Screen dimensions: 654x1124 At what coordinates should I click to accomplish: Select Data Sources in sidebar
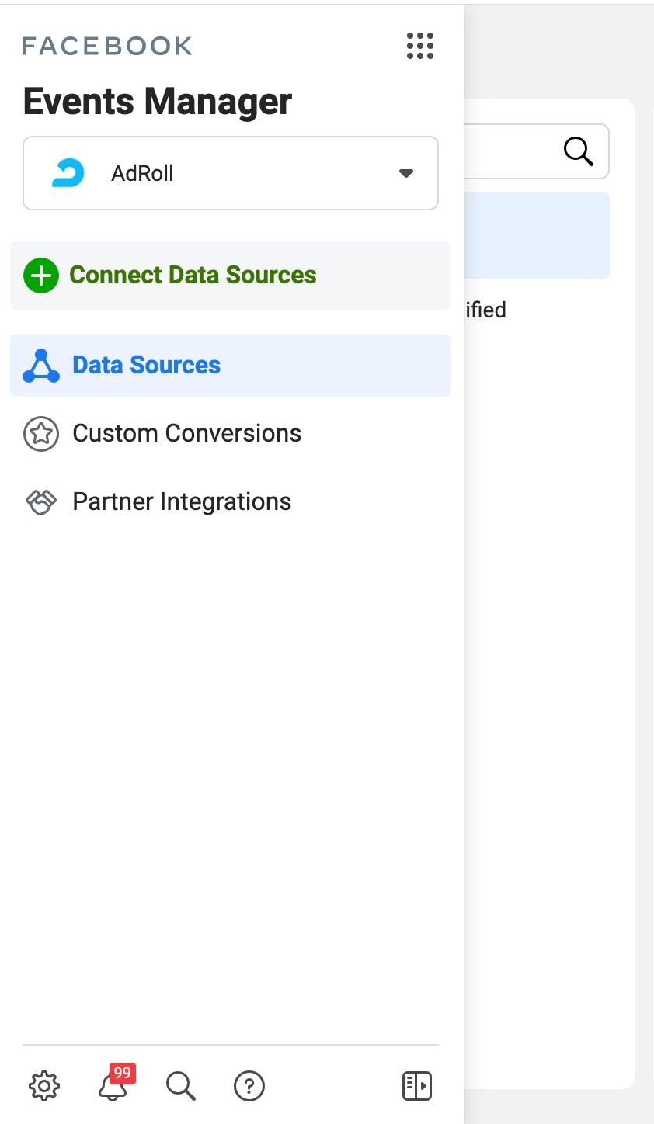click(x=231, y=366)
